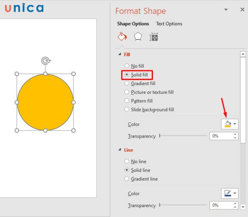
Task: Select the yellow circle shape
Action: pyautogui.click(x=45, y=102)
